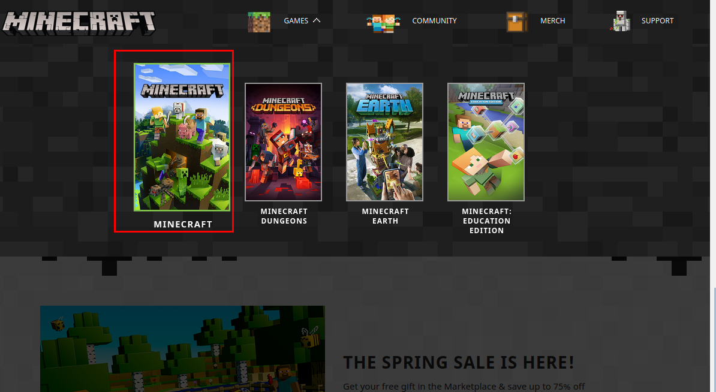Select the Games menu label
Image resolution: width=716 pixels, height=392 pixels.
pyautogui.click(x=296, y=21)
